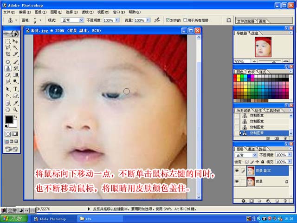Screen dimensions: 297x223
Task: Select the Pen tool
Action: click(8, 95)
